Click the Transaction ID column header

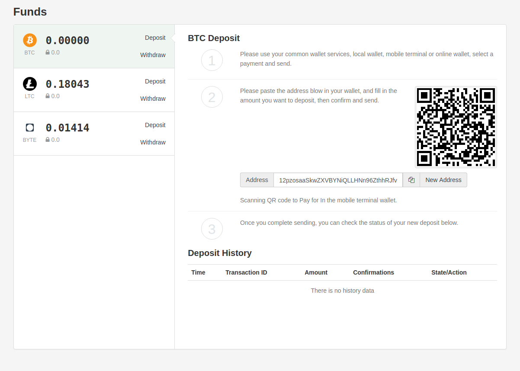(246, 272)
